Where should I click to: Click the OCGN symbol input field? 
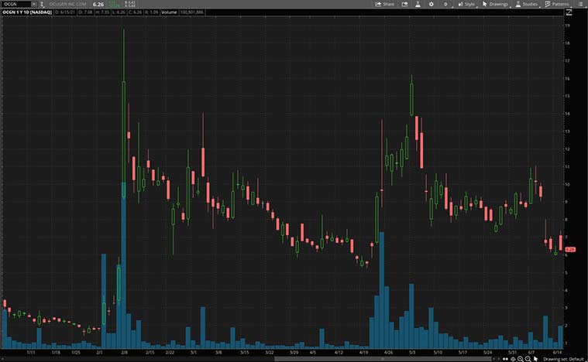[x=17, y=4]
